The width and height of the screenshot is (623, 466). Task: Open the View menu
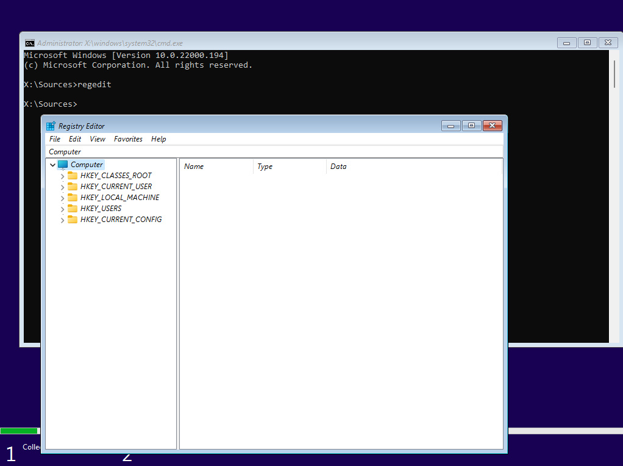click(98, 139)
